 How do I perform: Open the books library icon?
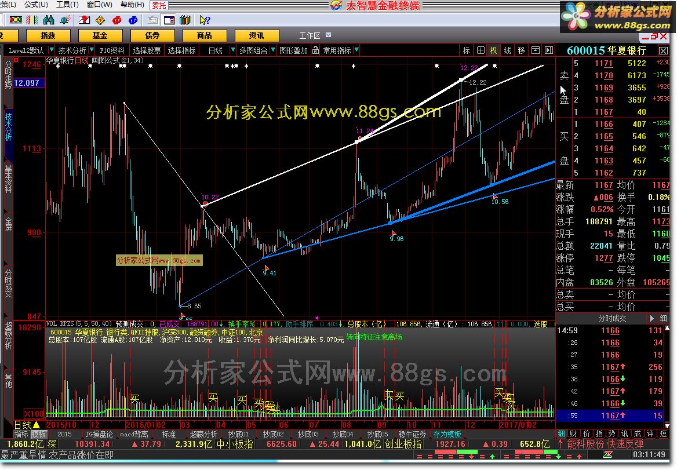pyautogui.click(x=185, y=20)
